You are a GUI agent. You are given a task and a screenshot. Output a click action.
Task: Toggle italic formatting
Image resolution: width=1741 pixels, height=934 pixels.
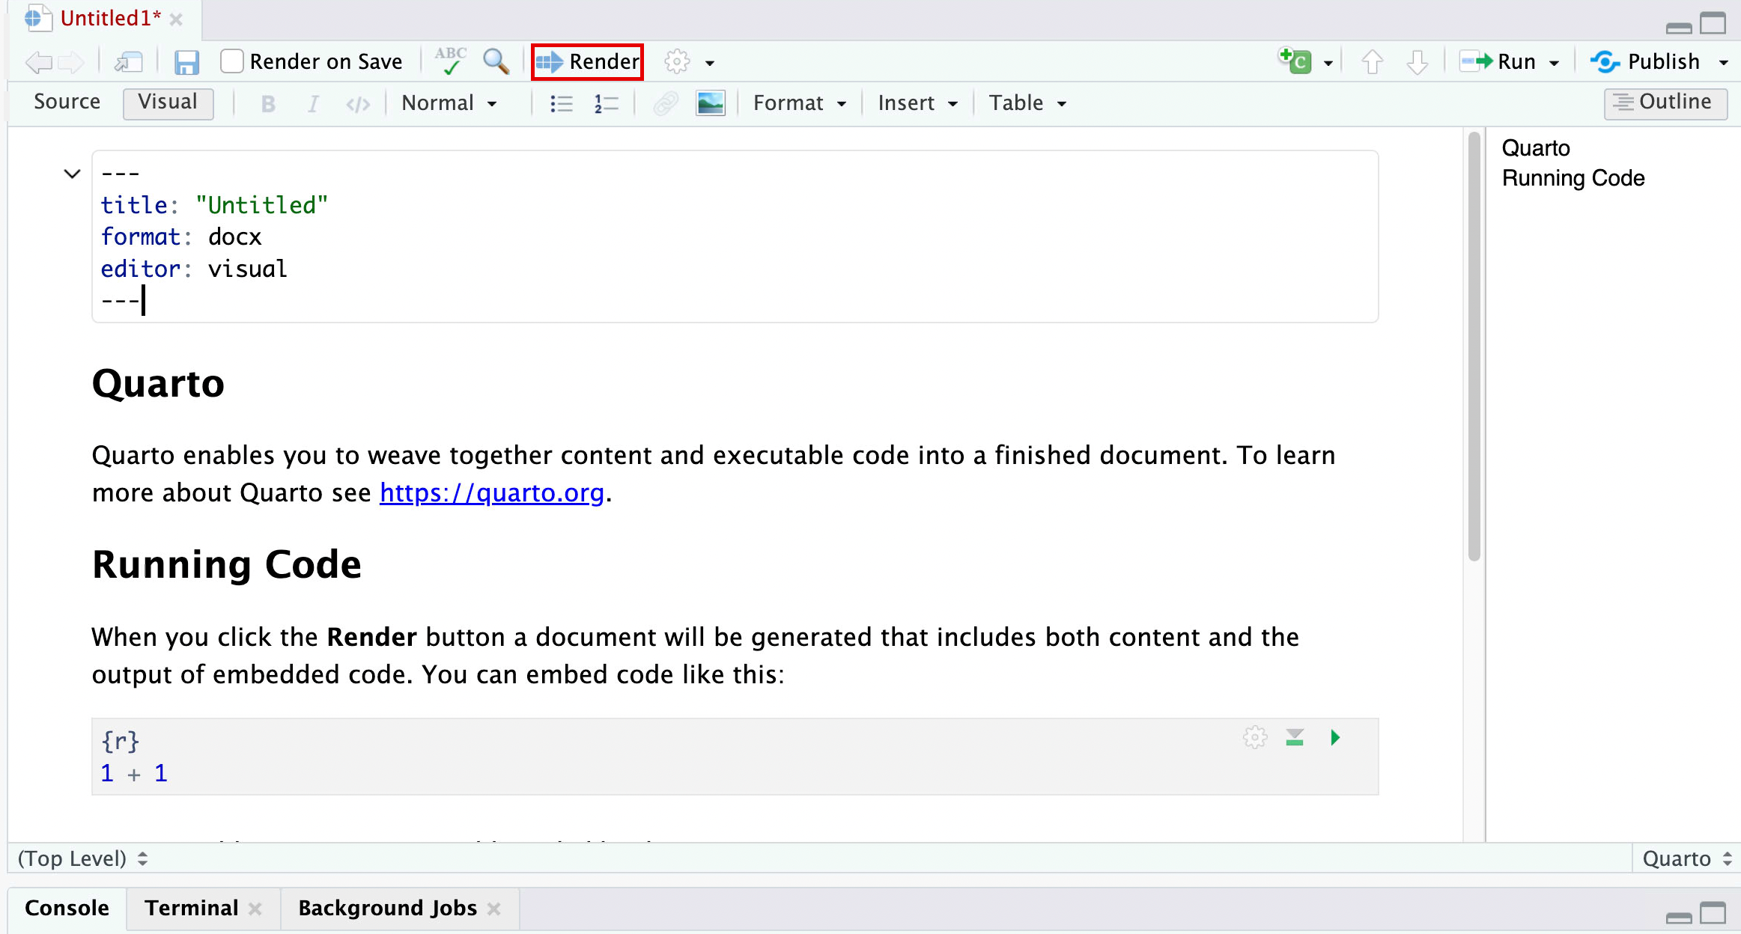(x=313, y=103)
